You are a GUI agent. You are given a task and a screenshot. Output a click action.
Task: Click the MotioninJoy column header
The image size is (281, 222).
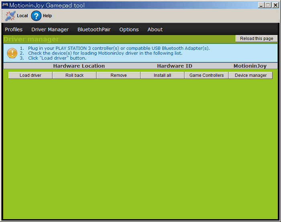(x=250, y=66)
